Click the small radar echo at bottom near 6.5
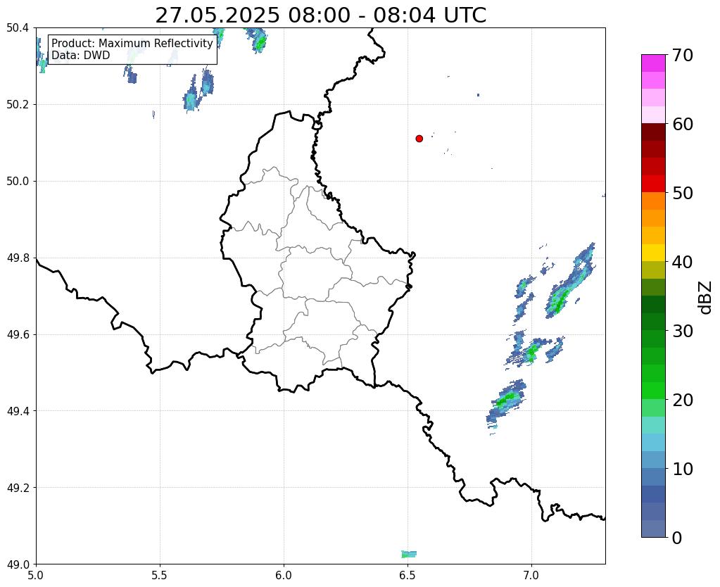Screen dimensions: 720x587 (409, 554)
